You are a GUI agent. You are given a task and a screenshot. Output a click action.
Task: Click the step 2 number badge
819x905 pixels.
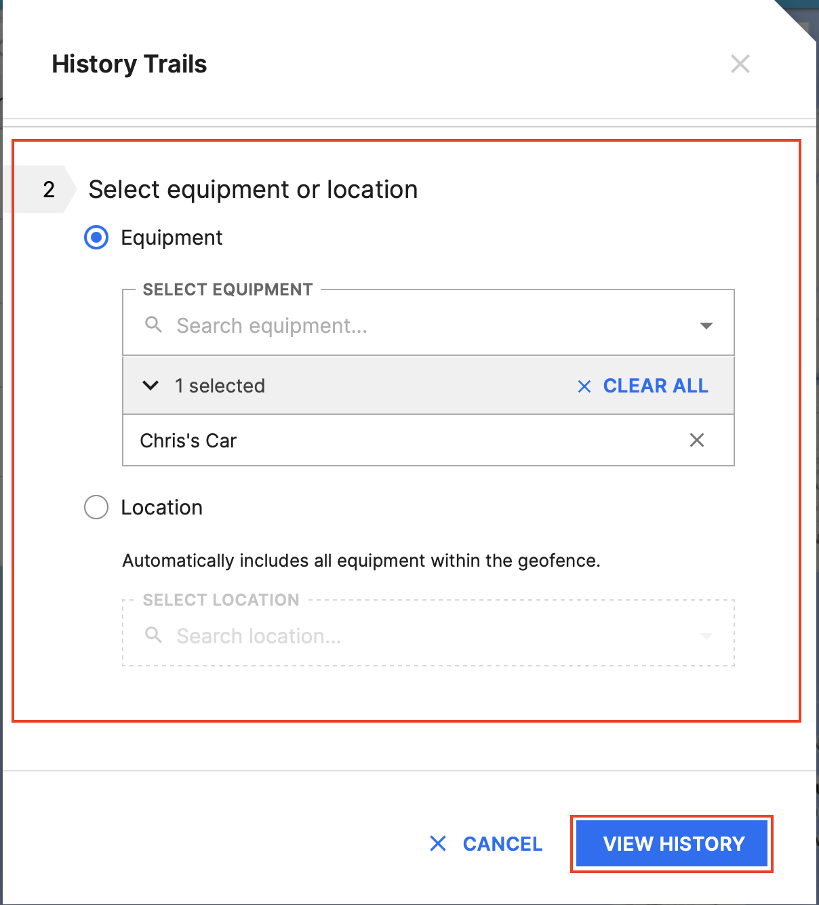(x=49, y=190)
